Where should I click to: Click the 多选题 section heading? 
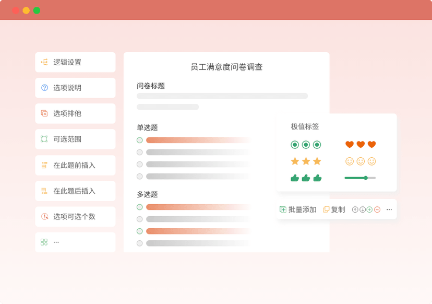(147, 194)
